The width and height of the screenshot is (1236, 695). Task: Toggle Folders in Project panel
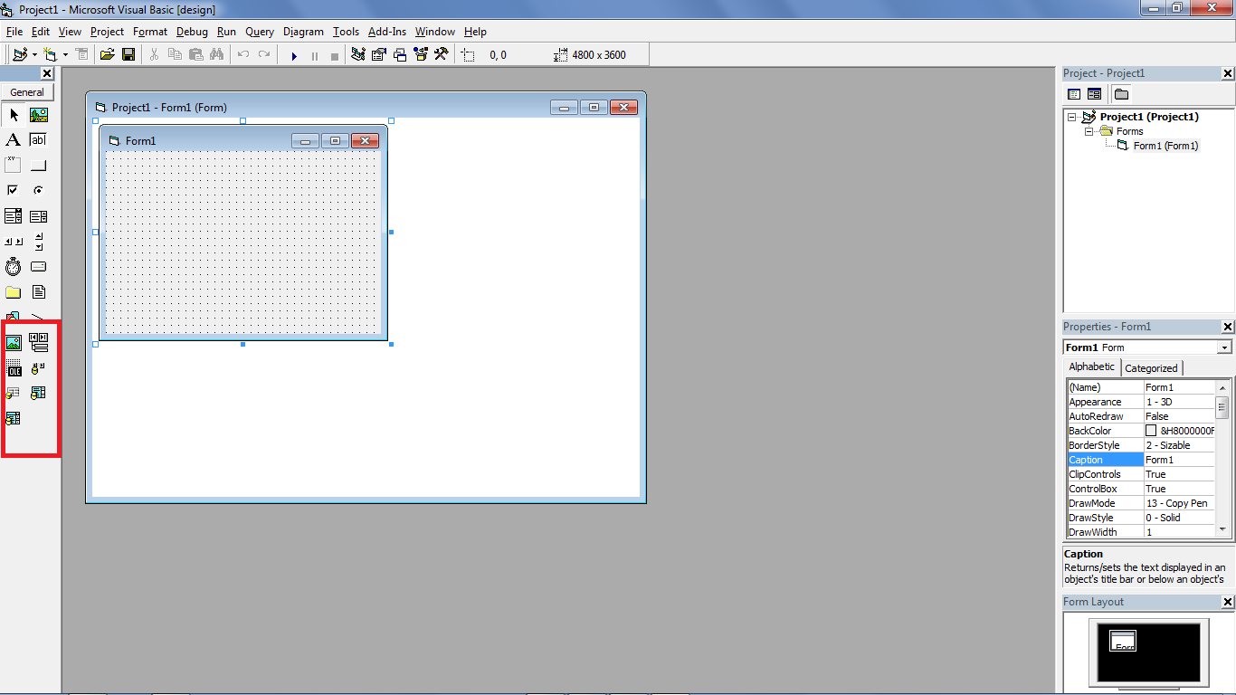point(1121,94)
